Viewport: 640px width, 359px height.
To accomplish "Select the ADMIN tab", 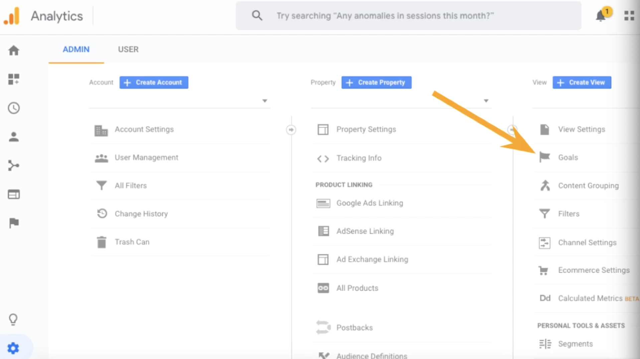I will coord(76,49).
